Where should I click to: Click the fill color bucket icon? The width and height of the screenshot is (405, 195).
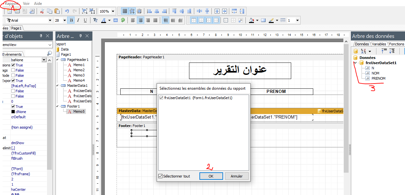(x=251, y=20)
